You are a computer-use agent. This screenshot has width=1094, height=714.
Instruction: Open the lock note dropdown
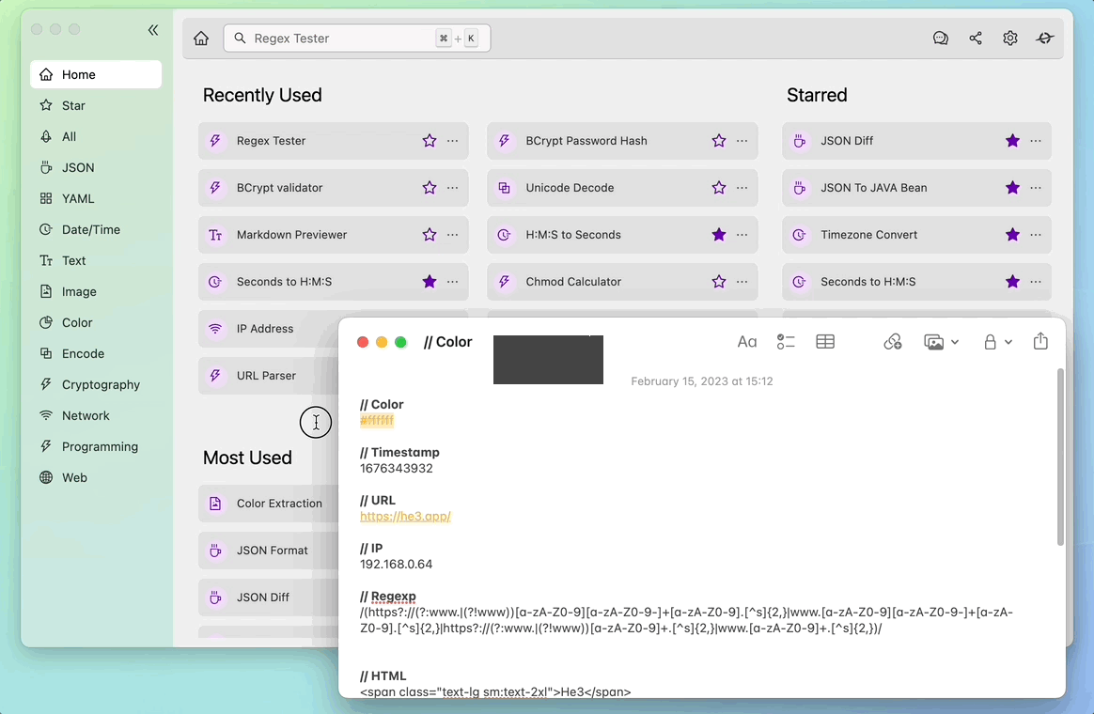click(x=997, y=342)
